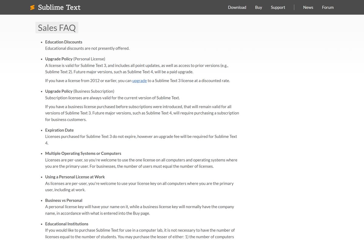Click the Upgrade Policy (Personal License) heading

click(75, 59)
